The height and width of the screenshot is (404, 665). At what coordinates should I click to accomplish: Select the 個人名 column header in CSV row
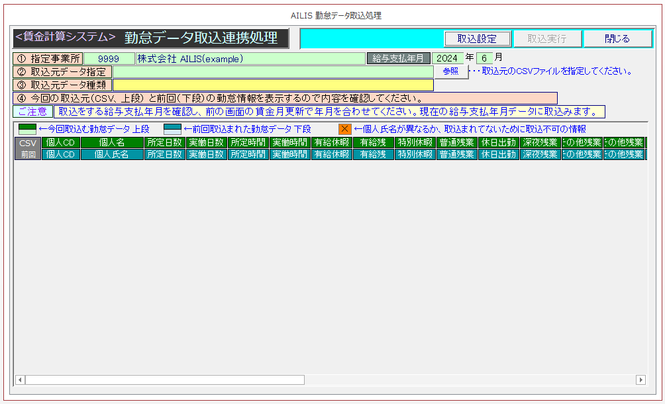click(112, 142)
